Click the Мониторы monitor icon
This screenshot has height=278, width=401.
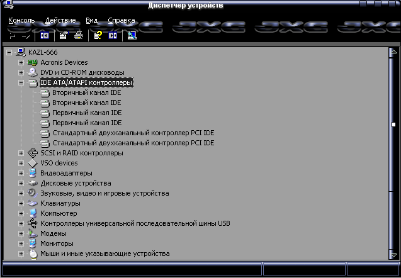pyautogui.click(x=33, y=243)
